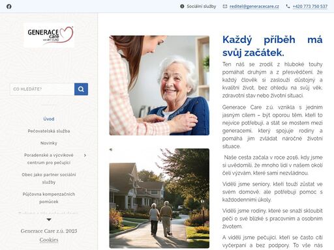Open the caregiver with senior woman photo

(x=159, y=85)
